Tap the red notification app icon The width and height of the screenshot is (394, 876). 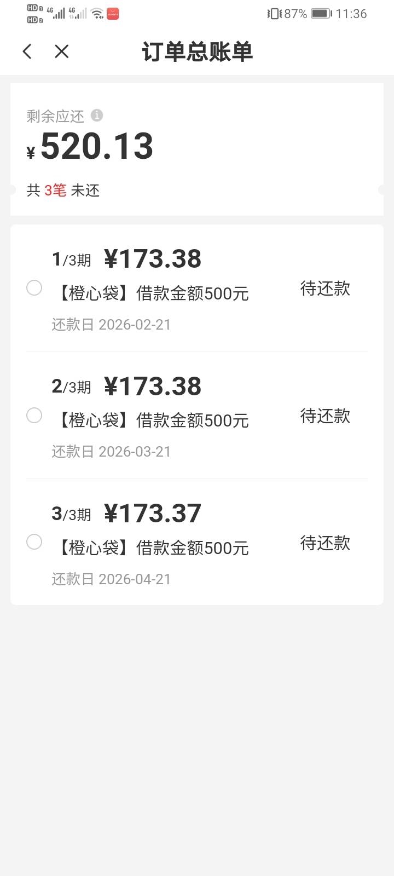click(x=113, y=14)
